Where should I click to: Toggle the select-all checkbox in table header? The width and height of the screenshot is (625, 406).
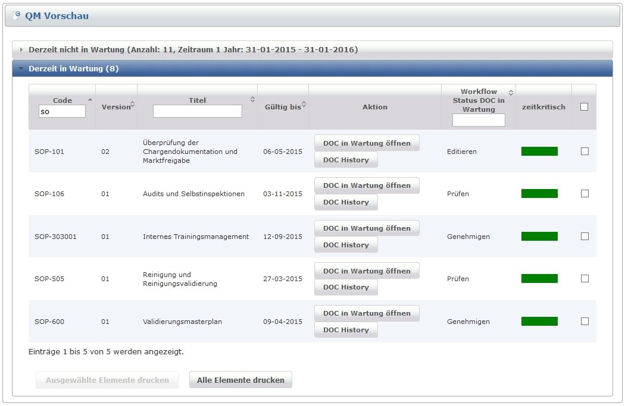click(584, 106)
